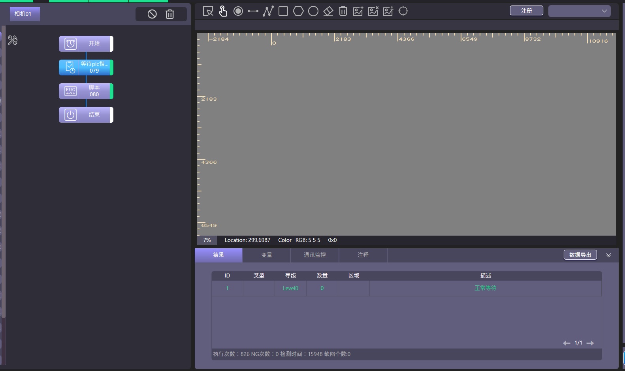Viewport: 625px width, 371px height.
Task: Select the 相机01 camera tab
Action: (24, 14)
